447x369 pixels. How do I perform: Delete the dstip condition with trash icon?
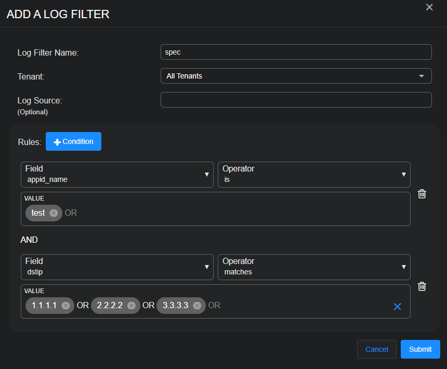(x=422, y=286)
